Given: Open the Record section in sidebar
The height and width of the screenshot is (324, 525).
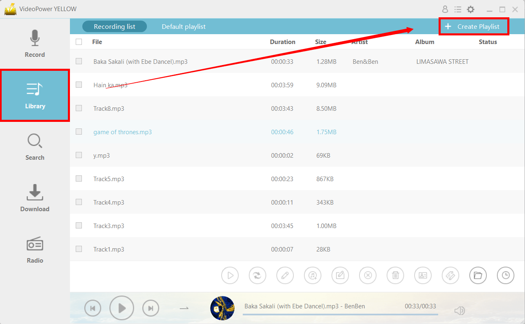Looking at the screenshot, I should coord(35,44).
